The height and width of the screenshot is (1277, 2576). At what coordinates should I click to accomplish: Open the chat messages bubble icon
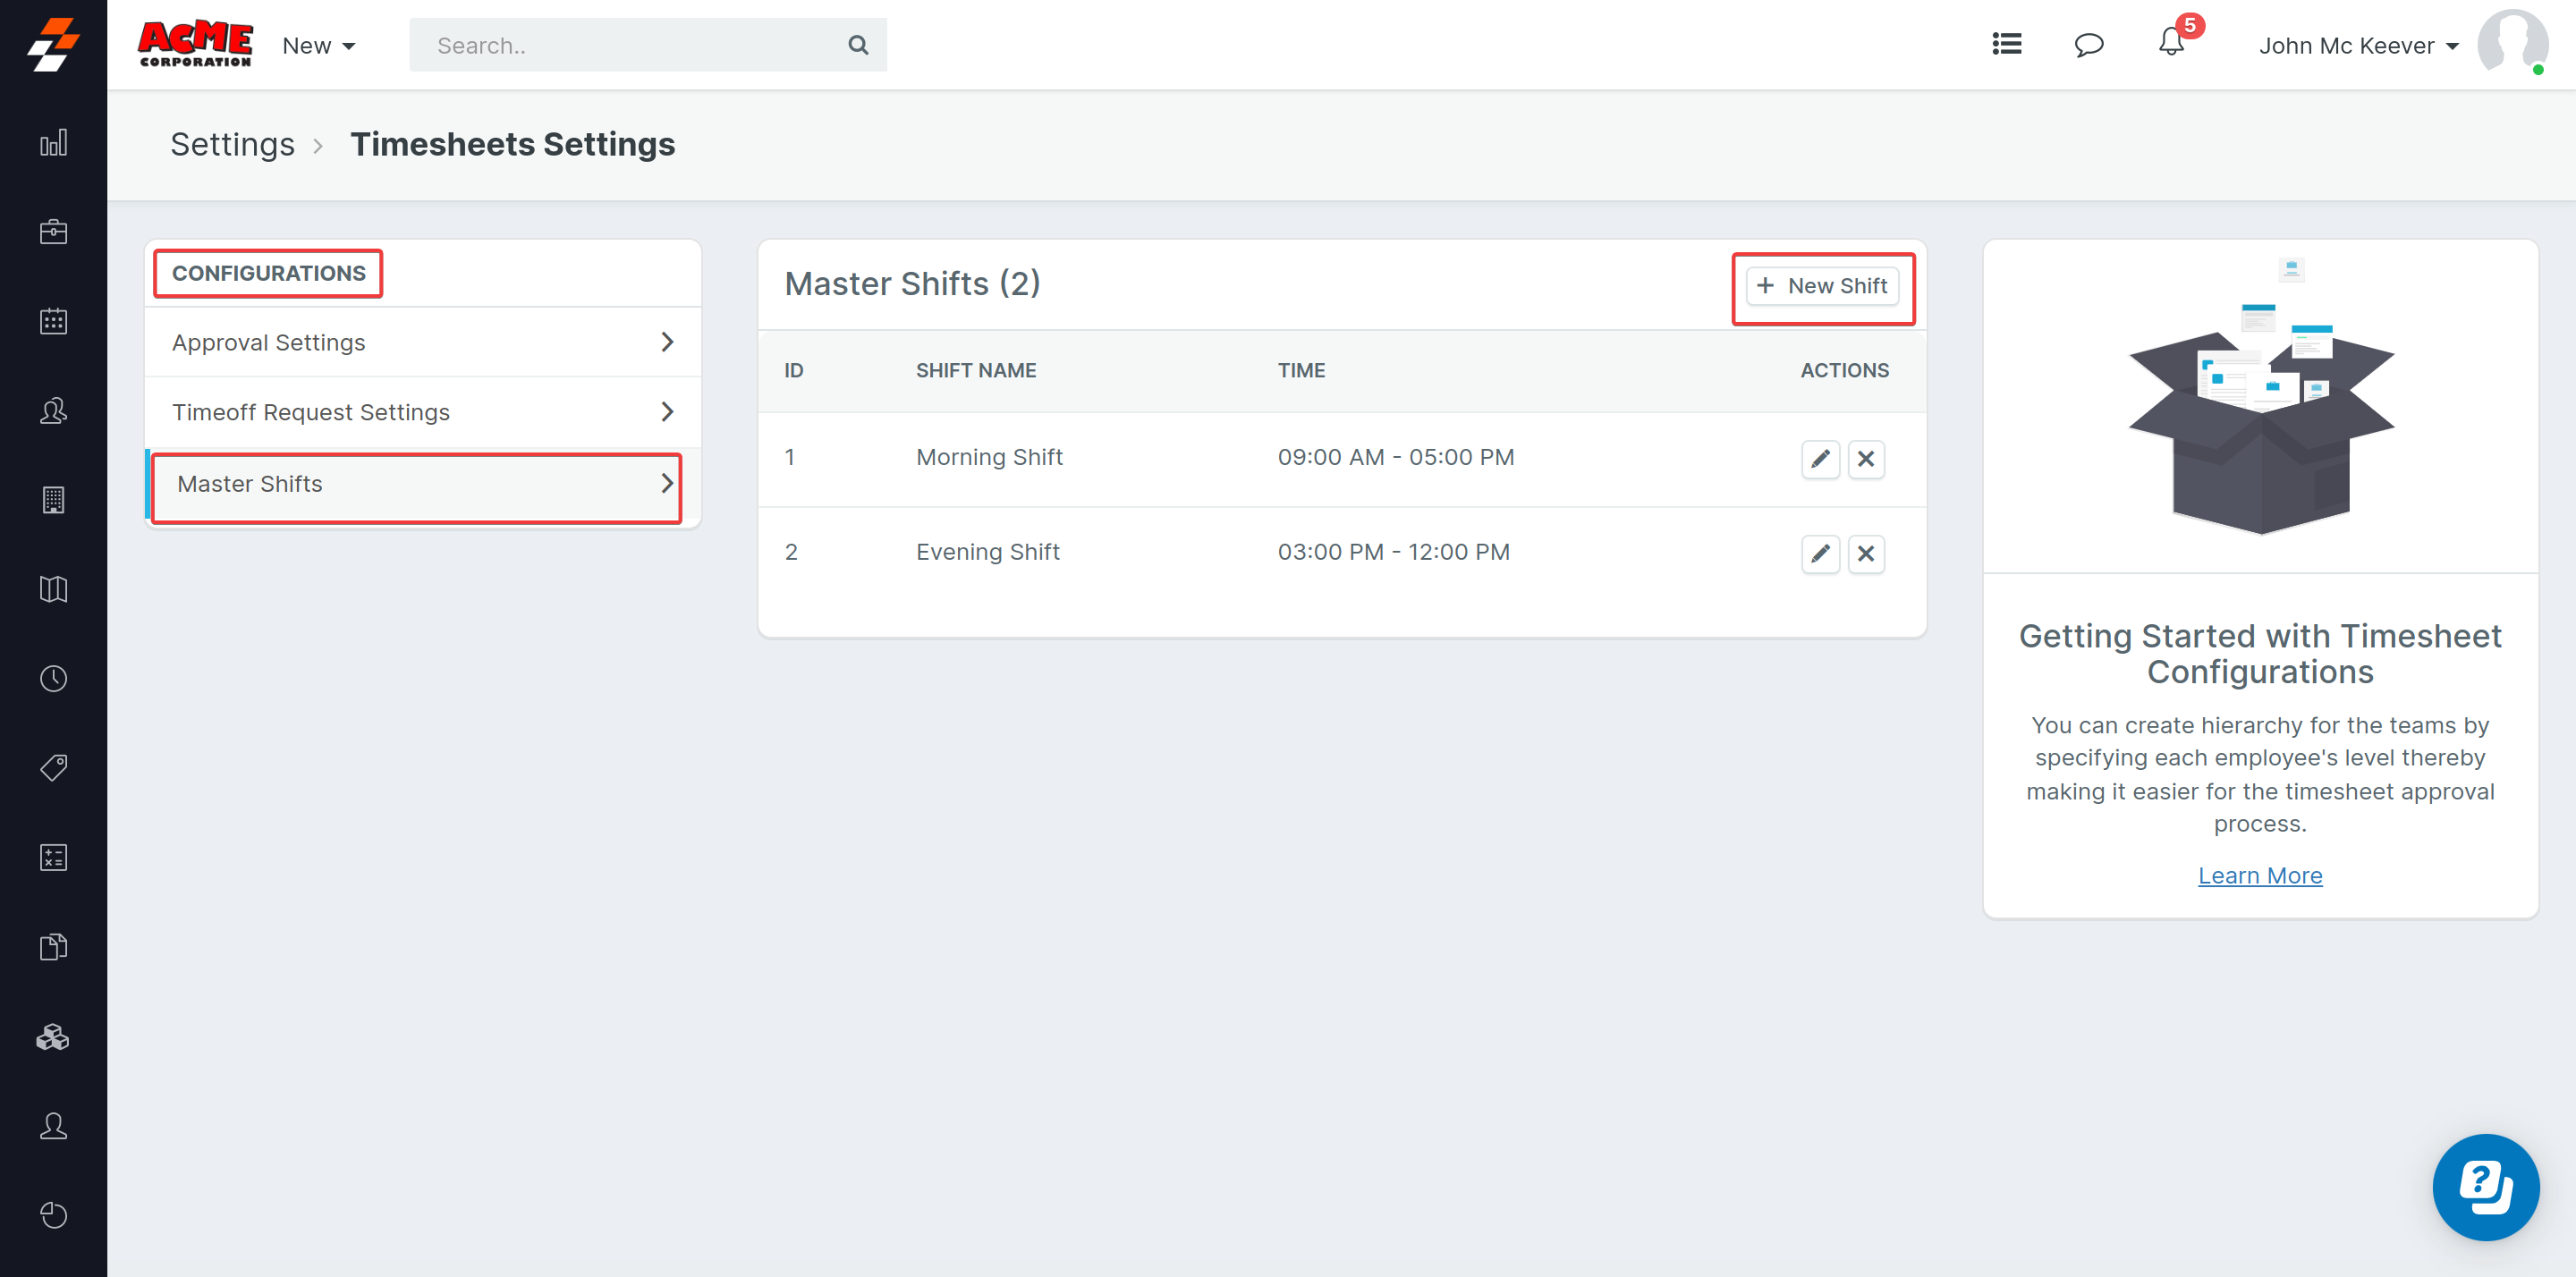2088,45
